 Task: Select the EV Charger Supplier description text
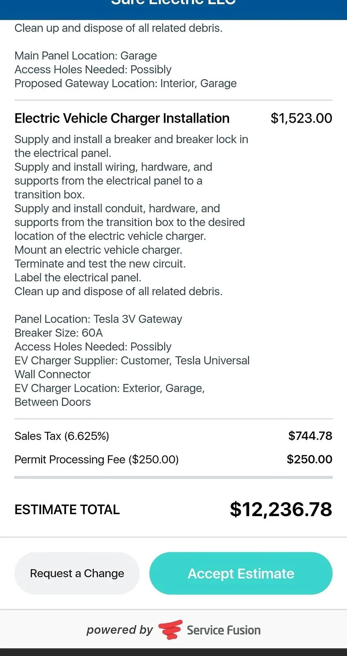pyautogui.click(x=132, y=367)
